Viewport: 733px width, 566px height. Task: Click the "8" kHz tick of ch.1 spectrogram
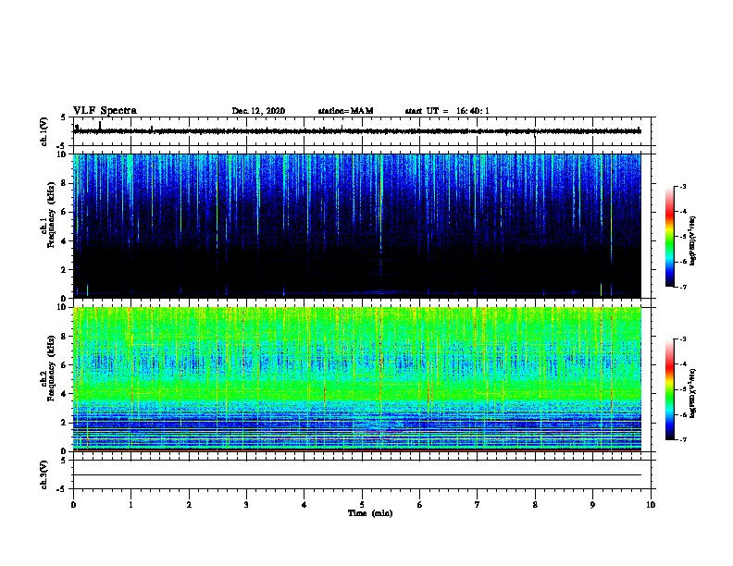click(x=64, y=183)
